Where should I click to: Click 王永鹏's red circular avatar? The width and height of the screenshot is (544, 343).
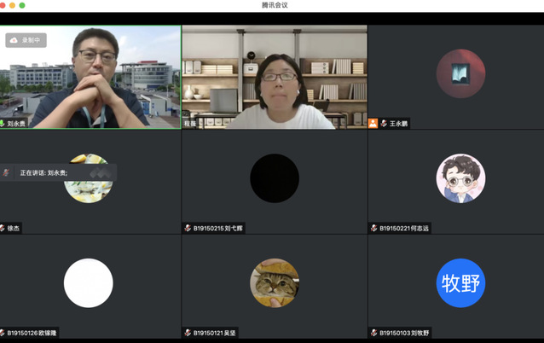tap(460, 74)
